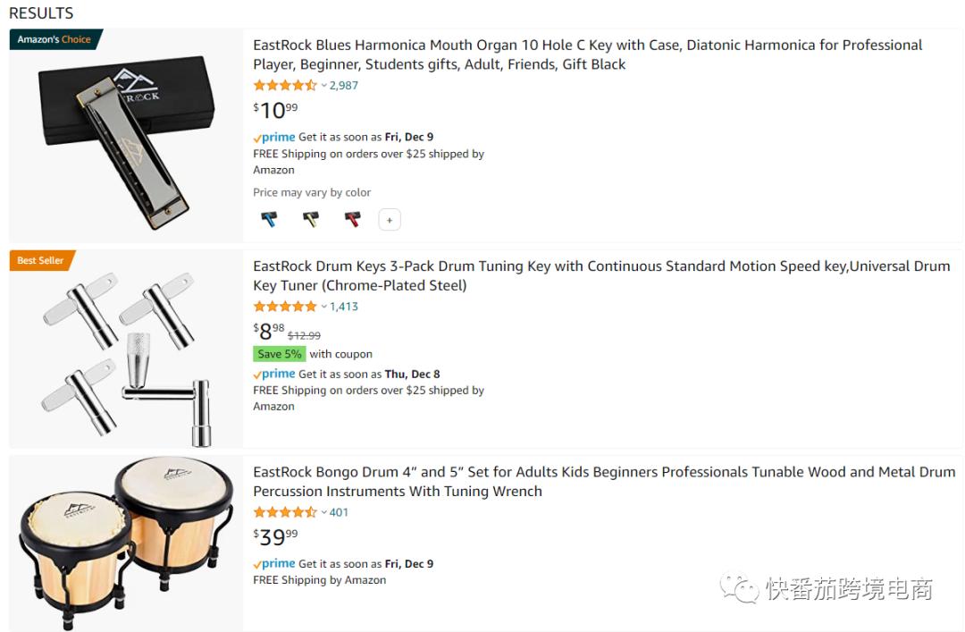Image resolution: width=965 pixels, height=632 pixels.
Task: Open harmonica star rating dropdown arrow
Action: point(324,86)
